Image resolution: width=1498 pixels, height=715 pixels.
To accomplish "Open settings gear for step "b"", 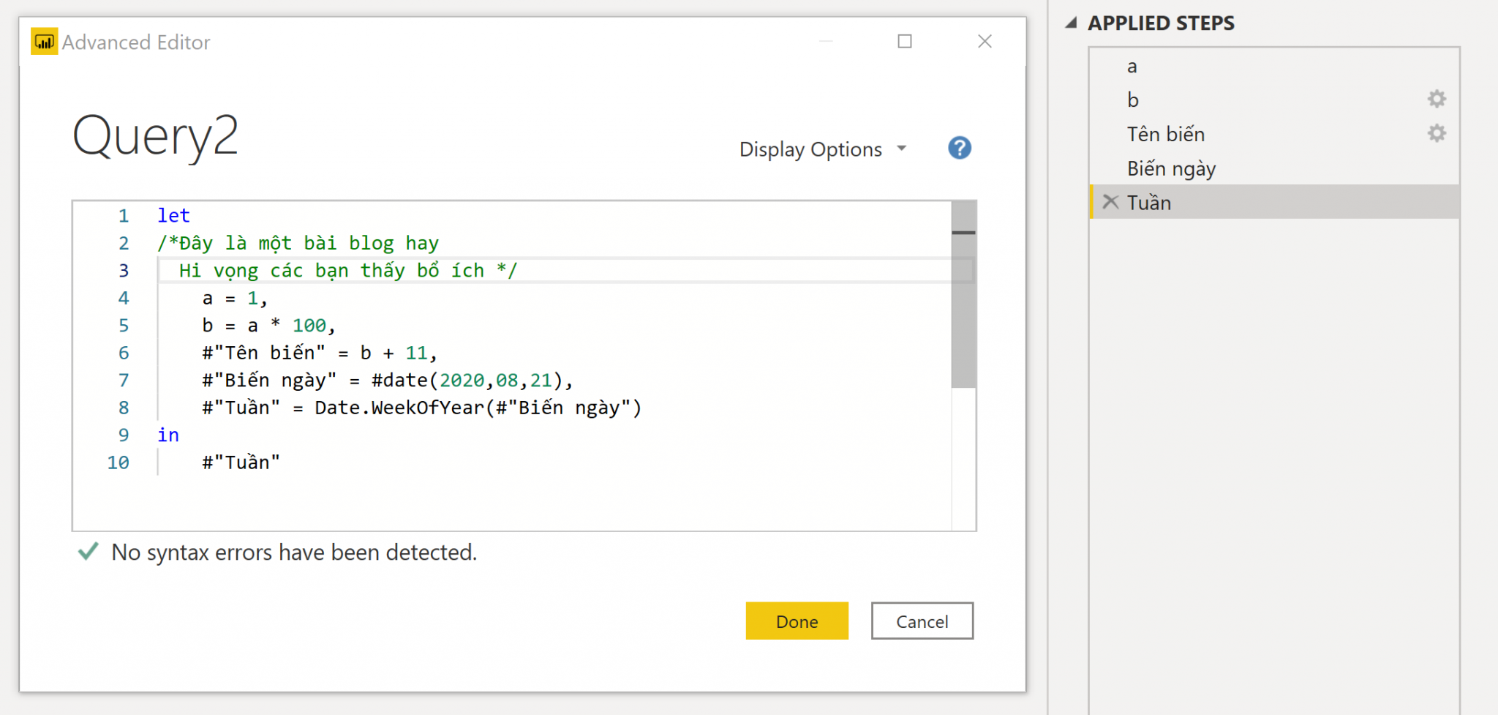I will tap(1436, 99).
